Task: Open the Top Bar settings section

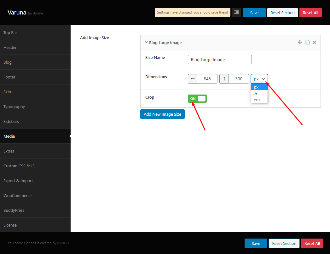Action: [x=35, y=33]
